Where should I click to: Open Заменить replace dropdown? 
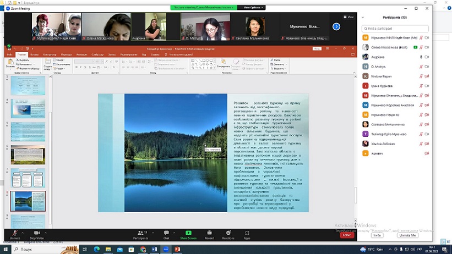point(279,64)
